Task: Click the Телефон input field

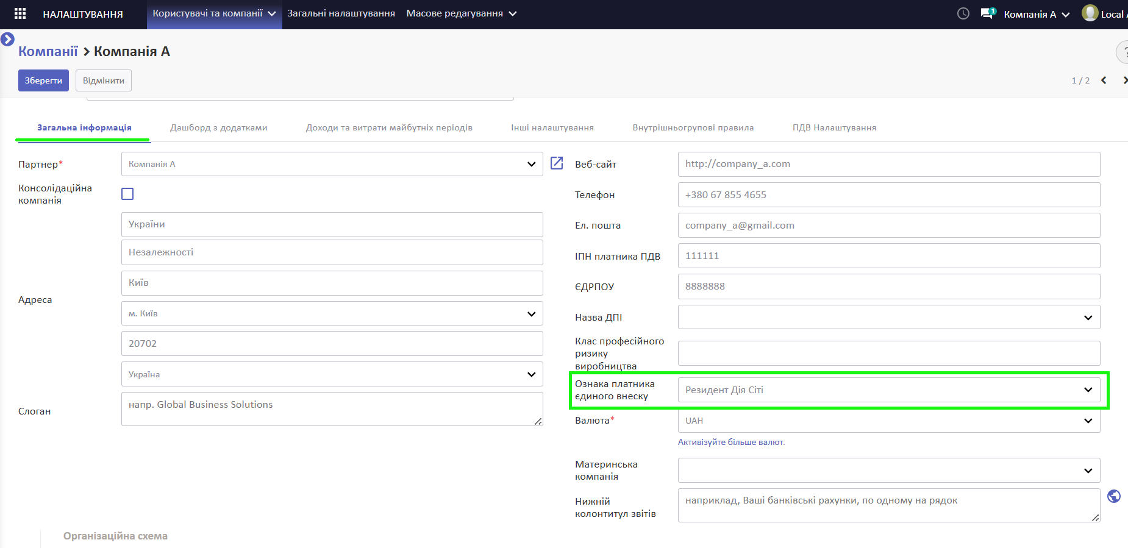Action: point(889,195)
